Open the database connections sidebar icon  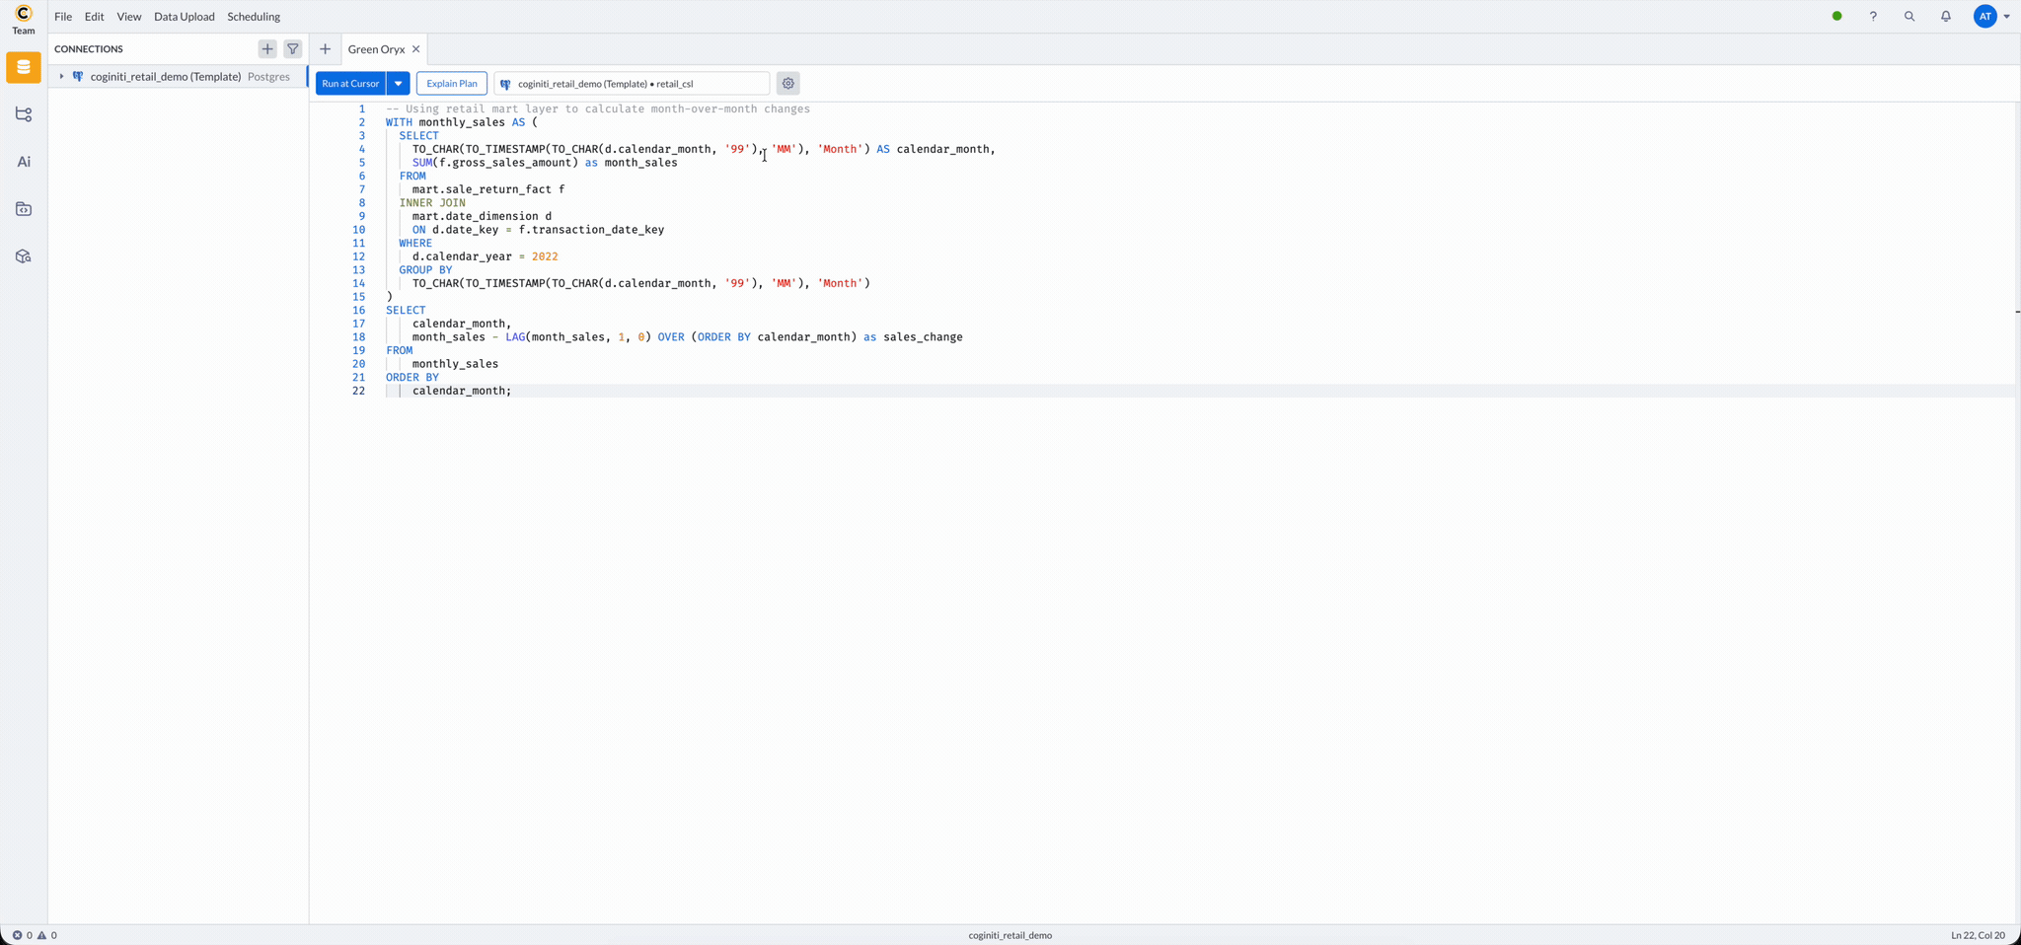[24, 68]
